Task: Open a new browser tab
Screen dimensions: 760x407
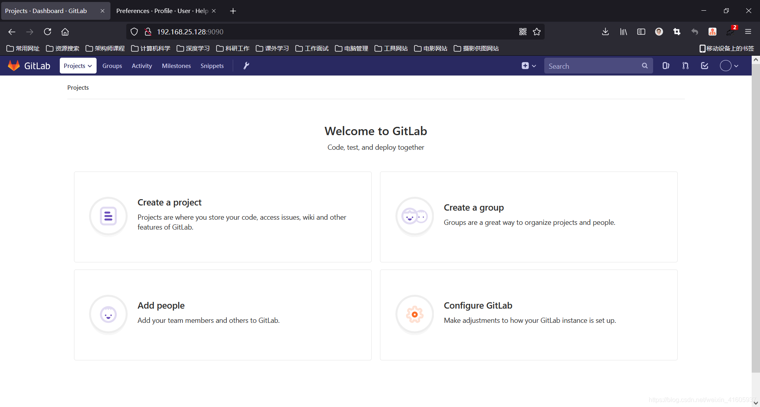Action: [233, 11]
